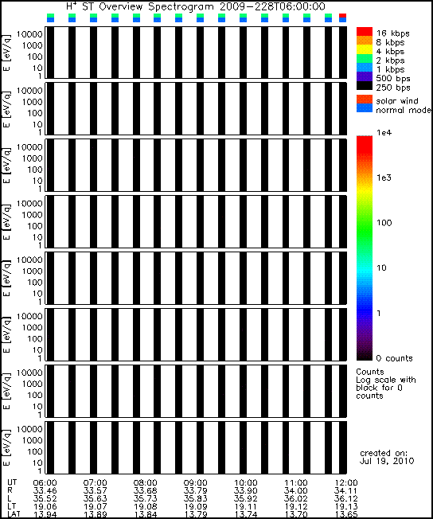Click the normal mode swatch
This screenshot has width=433, height=519.
click(x=364, y=108)
